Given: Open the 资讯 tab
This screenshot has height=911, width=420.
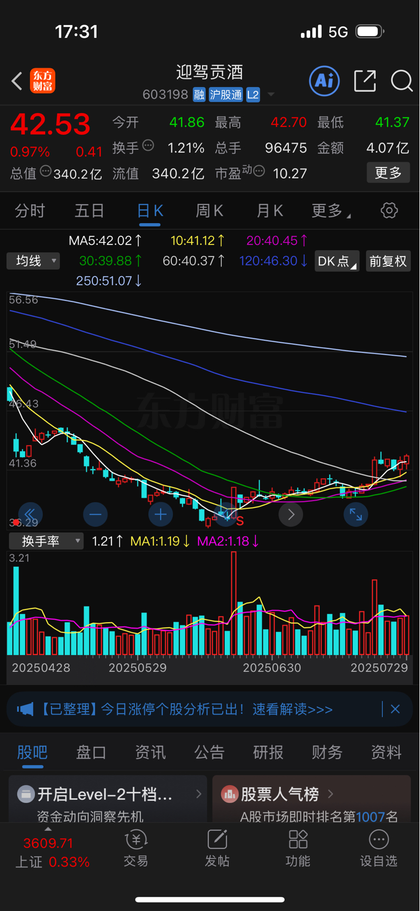Looking at the screenshot, I should [150, 752].
